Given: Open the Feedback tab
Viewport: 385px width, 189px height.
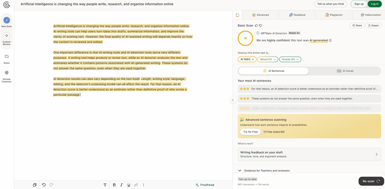Looking at the screenshot, I should tap(297, 15).
